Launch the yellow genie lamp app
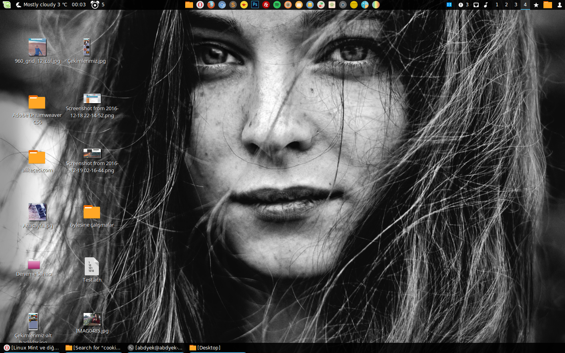The width and height of the screenshot is (565, 353). [244, 5]
